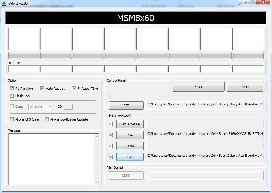Viewport: 272px width, 193px height.
Task: Click the PHONE file button
Action: point(130,146)
